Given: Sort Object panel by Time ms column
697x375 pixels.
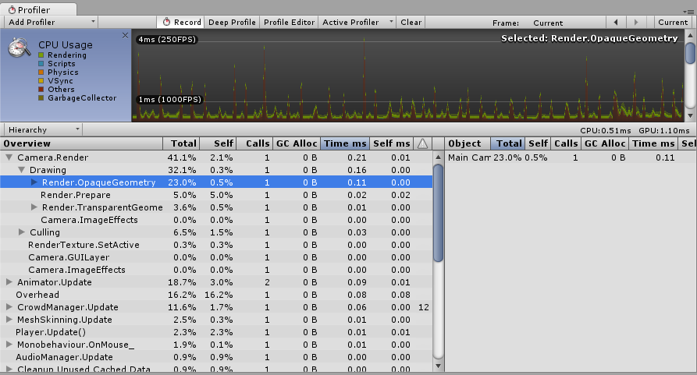Looking at the screenshot, I should [653, 143].
